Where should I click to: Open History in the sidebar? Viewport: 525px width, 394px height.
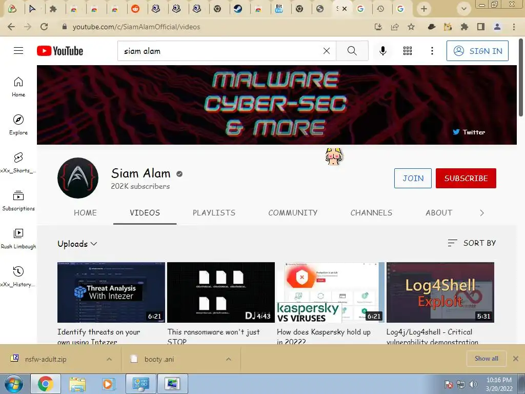(x=18, y=277)
